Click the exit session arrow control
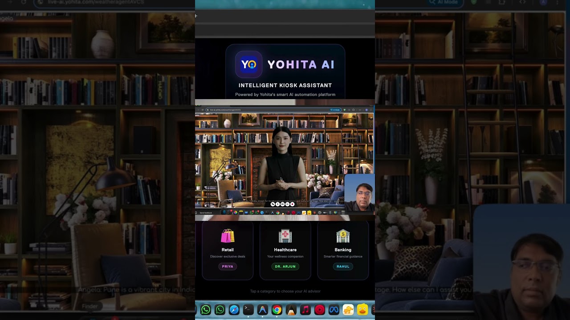 pos(288,204)
